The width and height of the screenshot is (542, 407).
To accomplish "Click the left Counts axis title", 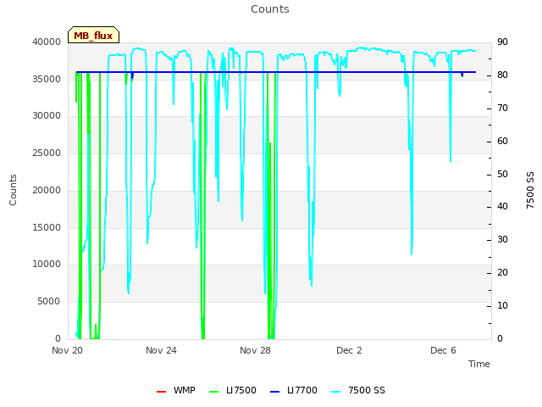I will [x=13, y=190].
